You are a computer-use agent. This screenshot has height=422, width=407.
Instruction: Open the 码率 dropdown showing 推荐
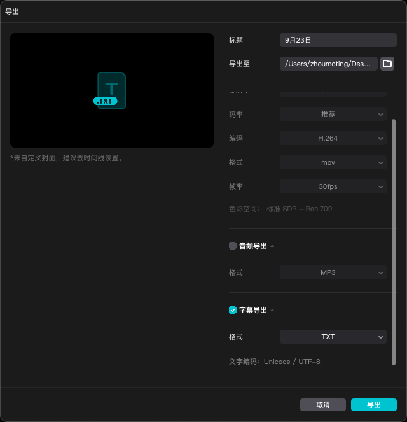click(333, 115)
